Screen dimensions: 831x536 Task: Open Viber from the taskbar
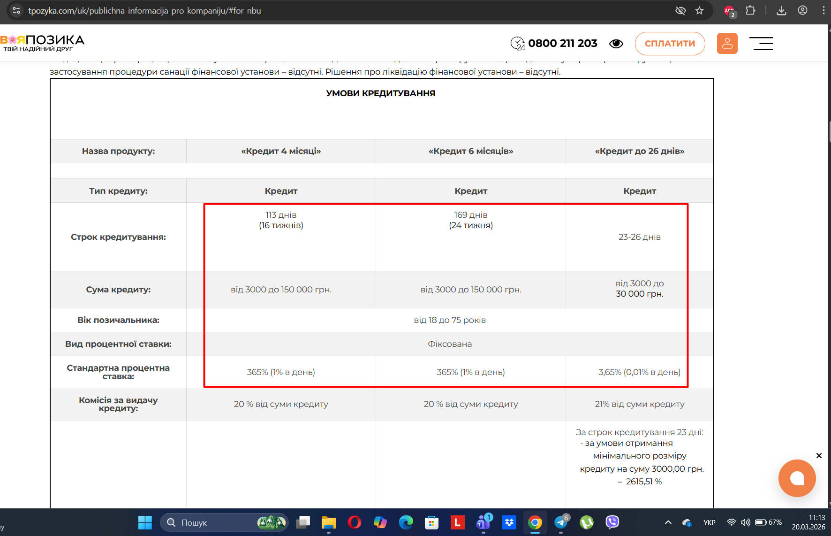612,522
